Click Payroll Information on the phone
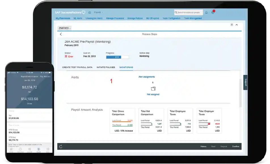The height and width of the screenshot is (164, 270). [x=29, y=77]
